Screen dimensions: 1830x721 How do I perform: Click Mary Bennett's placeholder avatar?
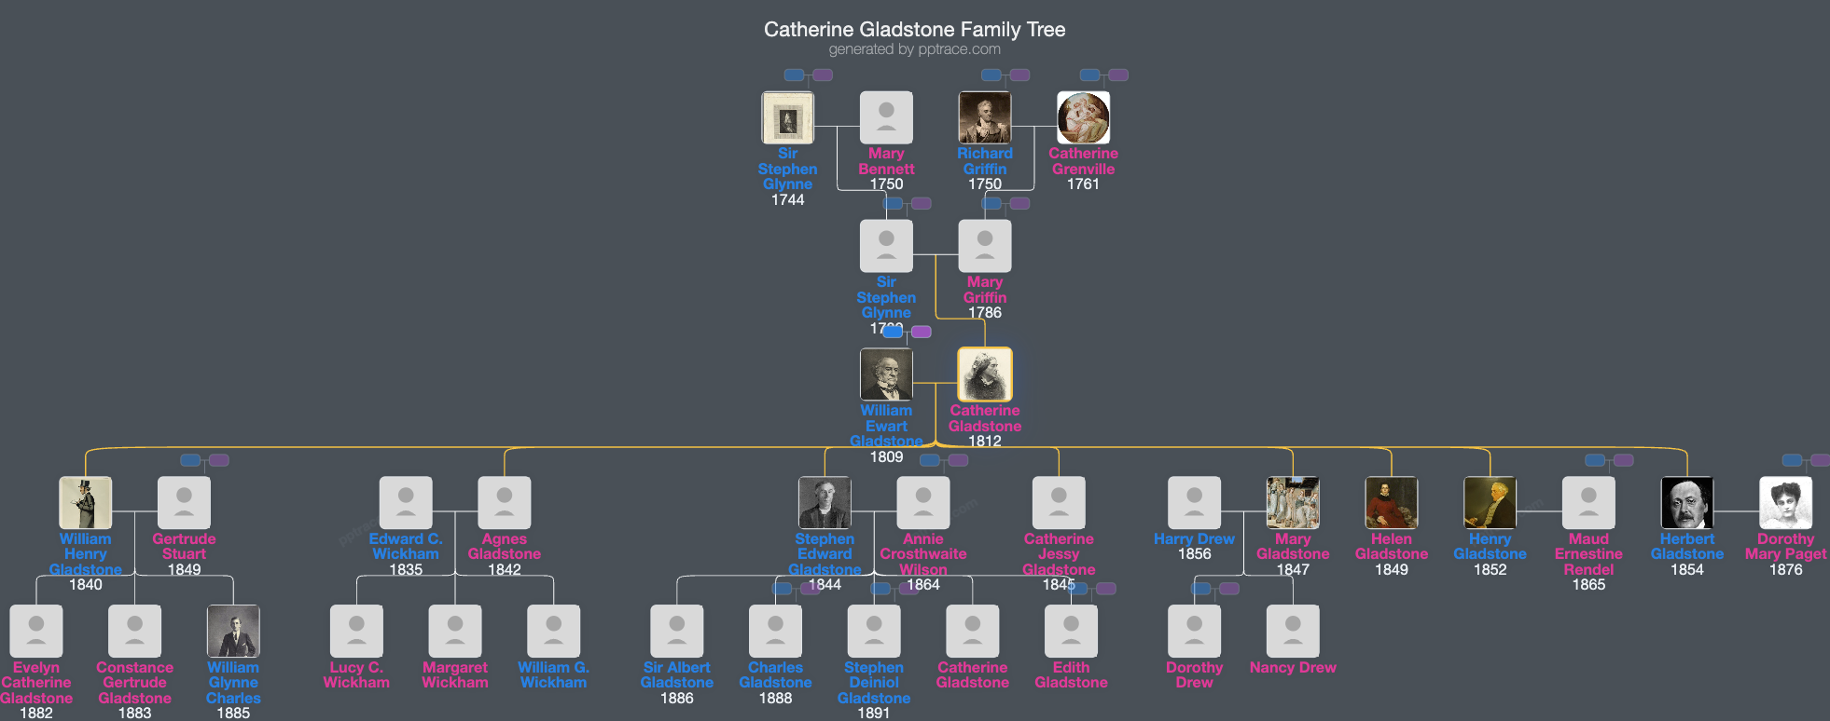click(x=886, y=117)
